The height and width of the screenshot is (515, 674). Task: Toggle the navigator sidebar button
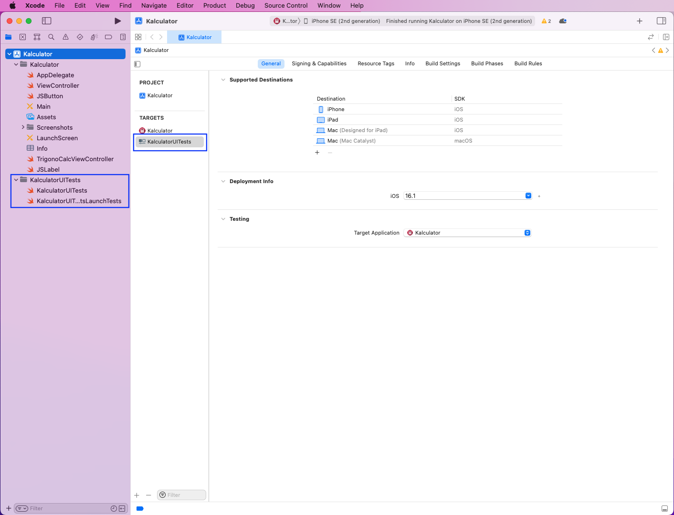coord(46,21)
